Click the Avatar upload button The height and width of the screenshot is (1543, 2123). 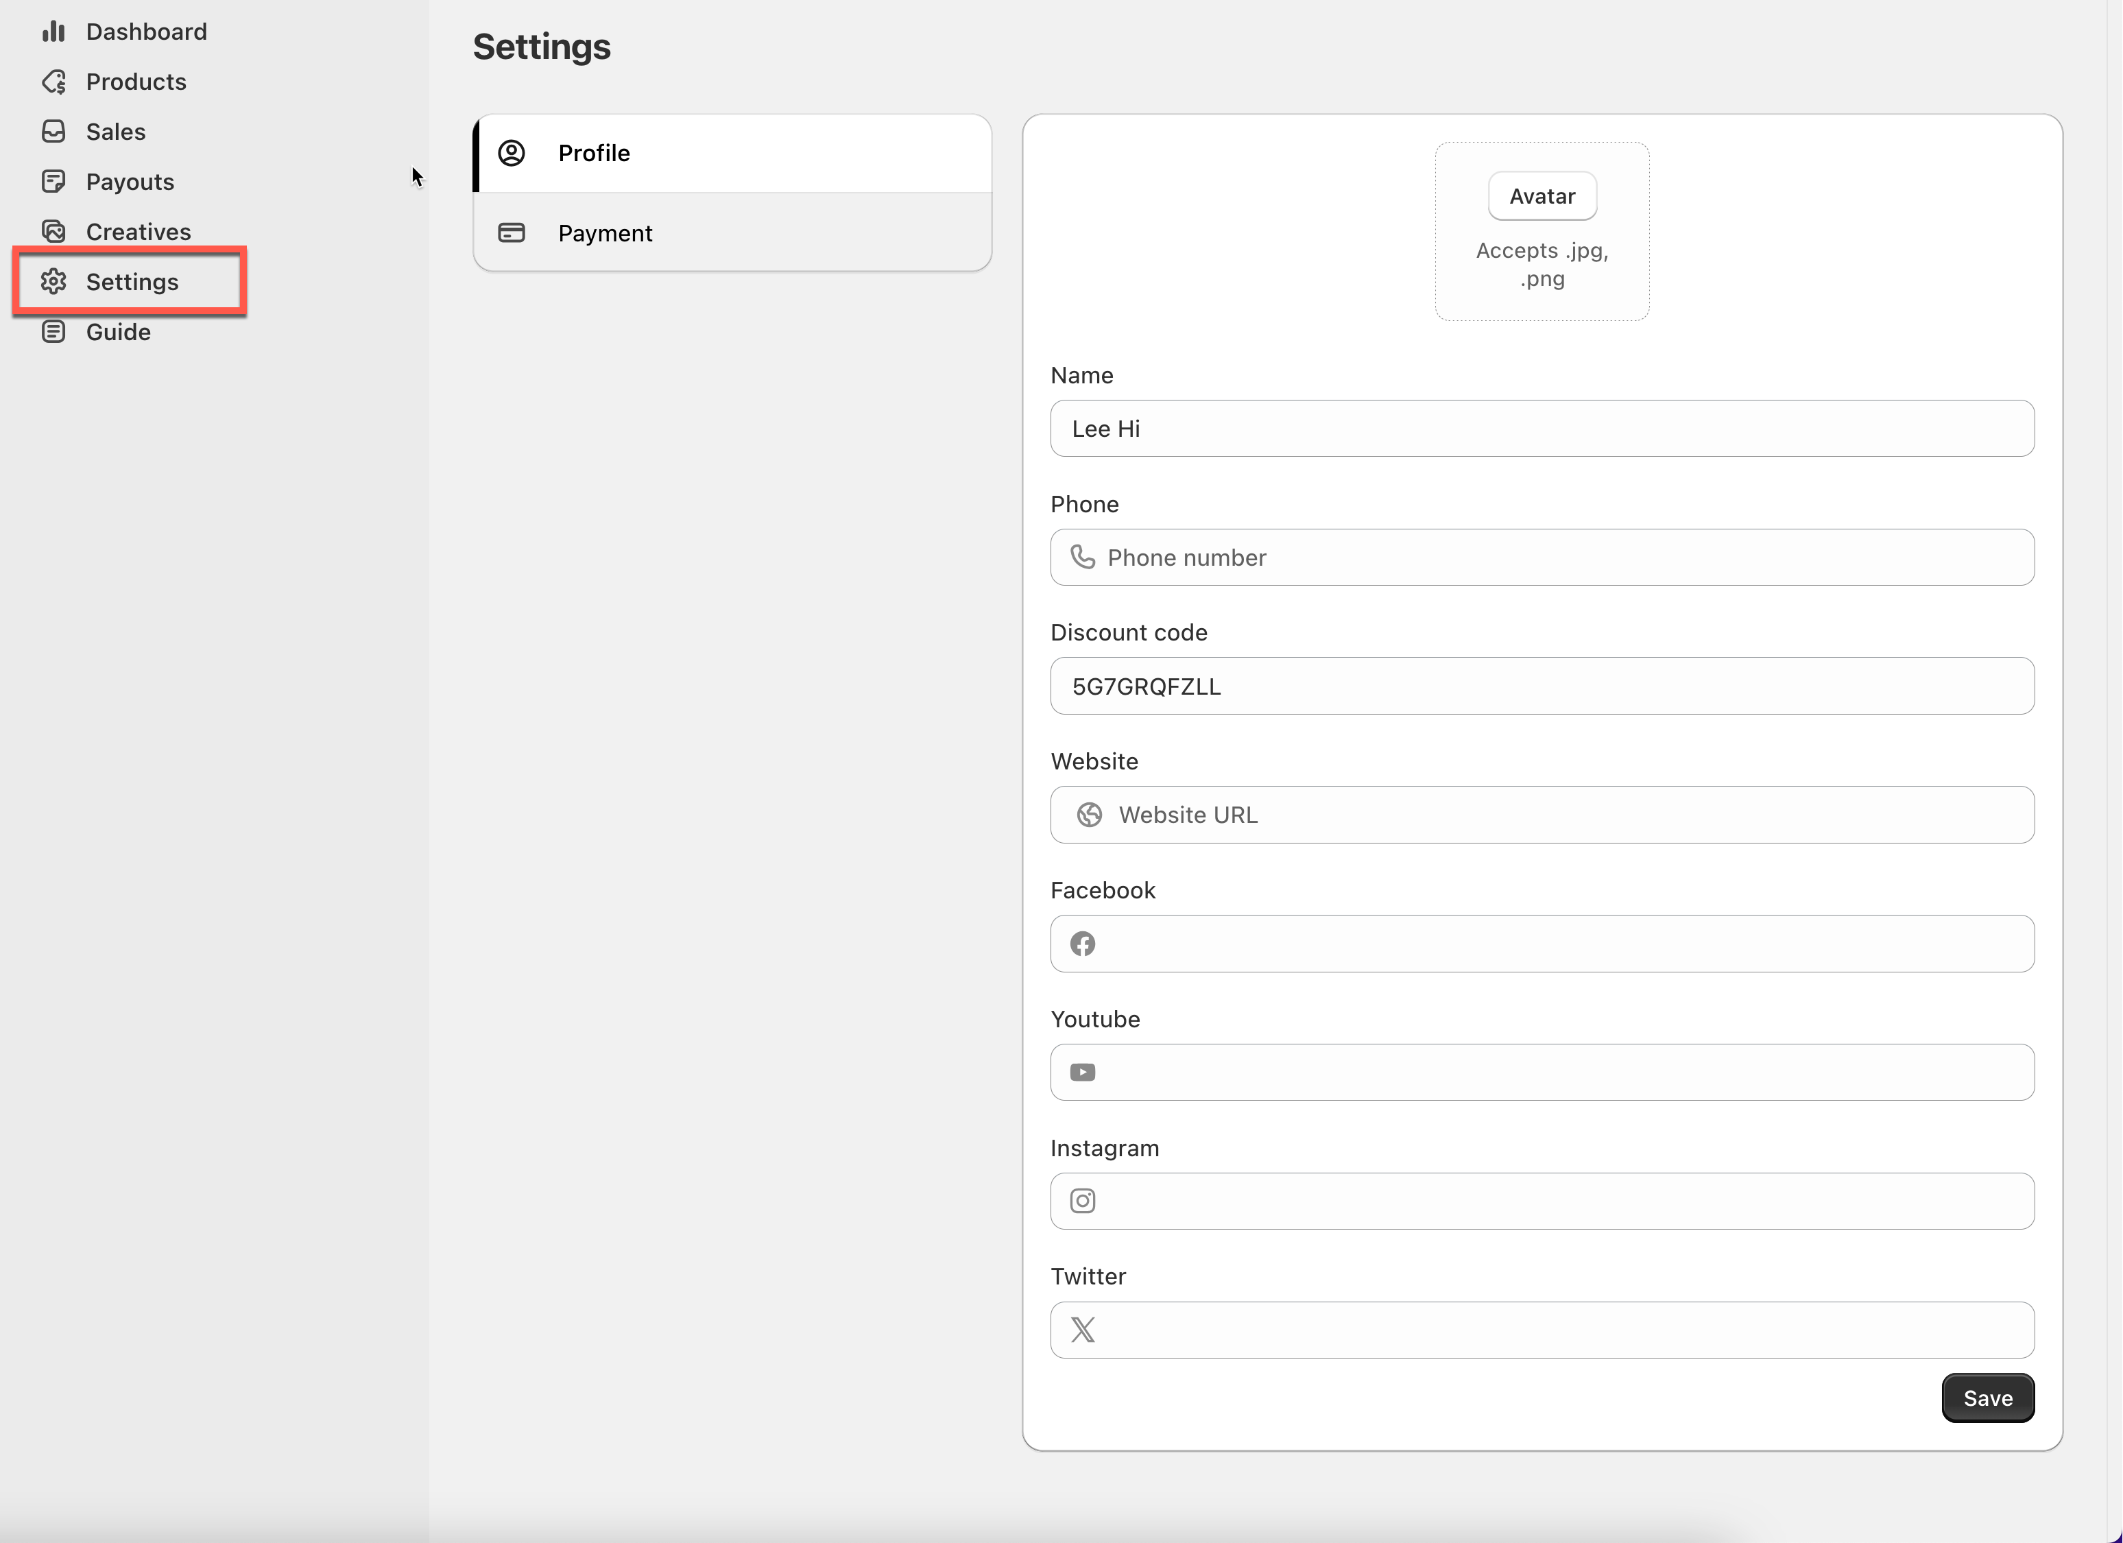pos(1542,197)
